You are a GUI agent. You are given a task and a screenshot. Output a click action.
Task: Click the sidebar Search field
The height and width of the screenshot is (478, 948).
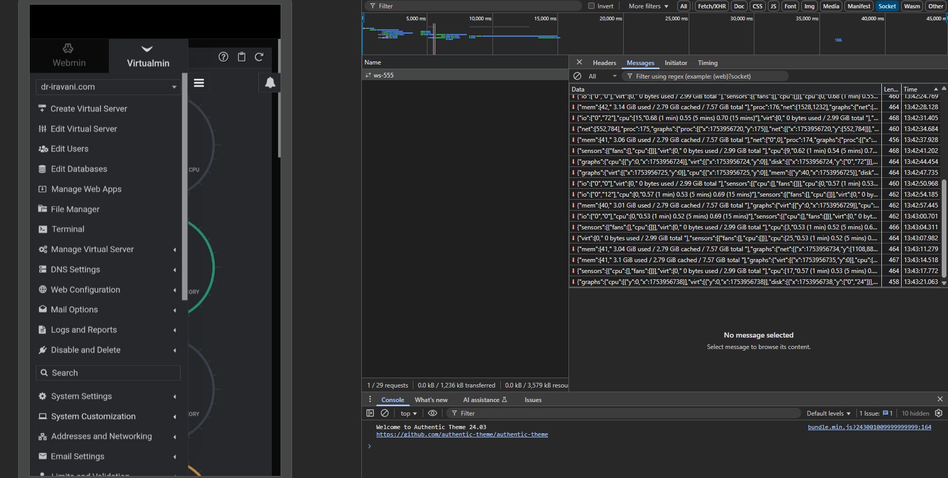108,373
